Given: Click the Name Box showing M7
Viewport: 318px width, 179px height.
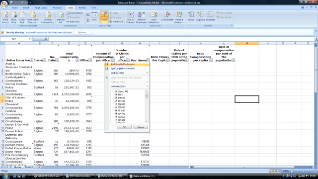Looking at the screenshot, I should (15, 39).
